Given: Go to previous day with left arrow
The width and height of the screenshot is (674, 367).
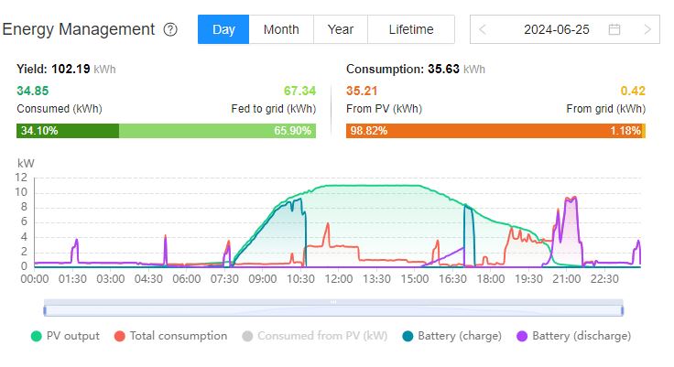Looking at the screenshot, I should (x=484, y=29).
